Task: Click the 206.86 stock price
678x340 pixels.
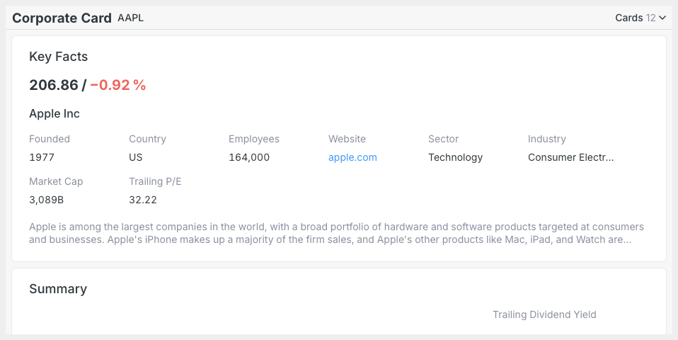Action: 54,85
